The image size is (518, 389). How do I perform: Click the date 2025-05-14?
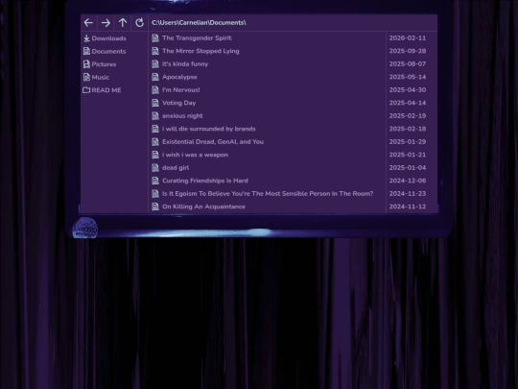point(408,77)
